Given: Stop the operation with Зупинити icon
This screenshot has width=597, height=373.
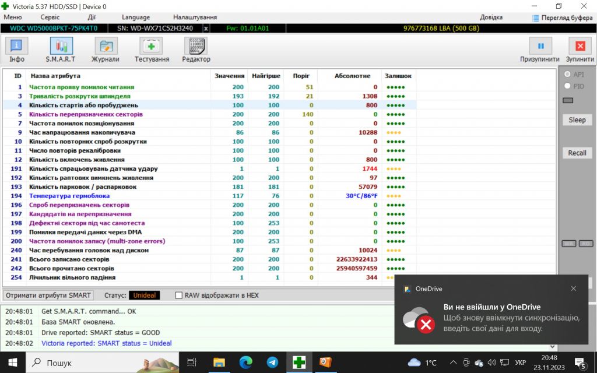Looking at the screenshot, I should (x=580, y=50).
